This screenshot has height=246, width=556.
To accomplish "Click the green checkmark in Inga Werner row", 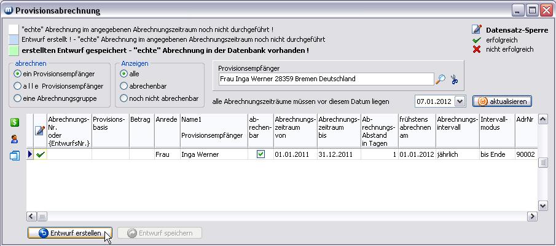I will point(41,155).
